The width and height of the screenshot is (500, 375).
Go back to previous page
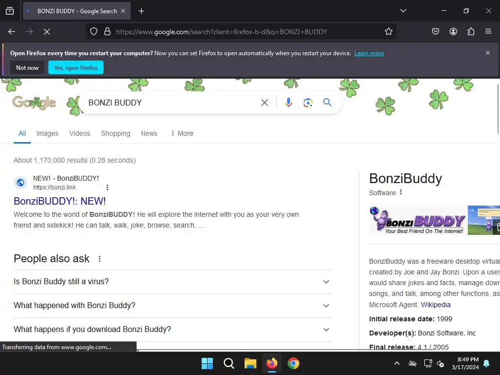tap(12, 32)
